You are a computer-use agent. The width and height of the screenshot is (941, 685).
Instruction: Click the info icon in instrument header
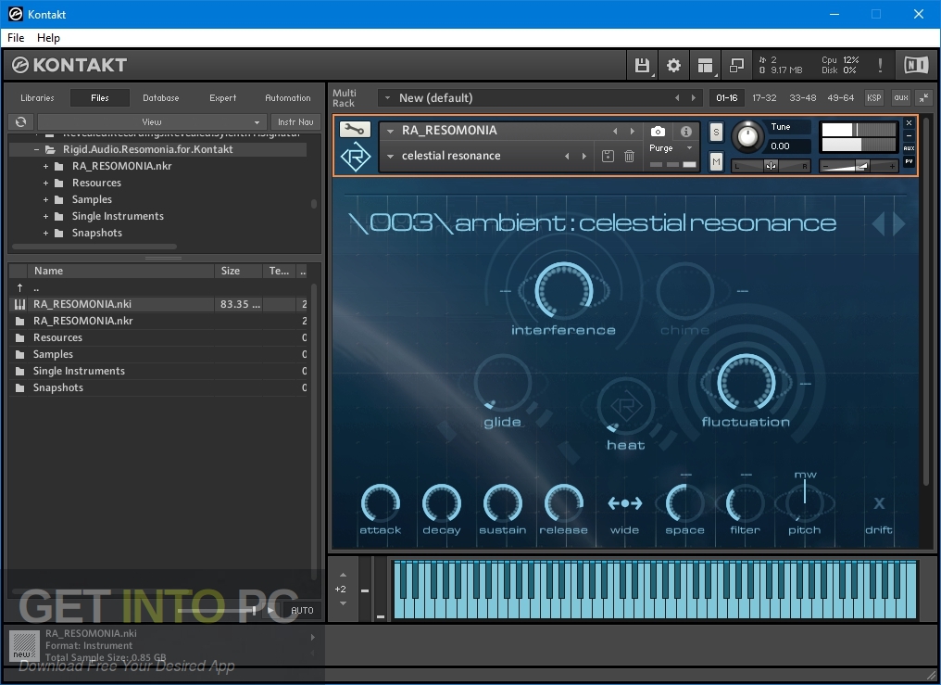point(686,131)
